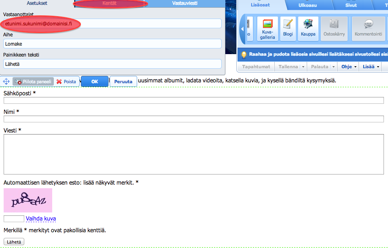
Task: Click the red X Poista button
Action: (66, 82)
